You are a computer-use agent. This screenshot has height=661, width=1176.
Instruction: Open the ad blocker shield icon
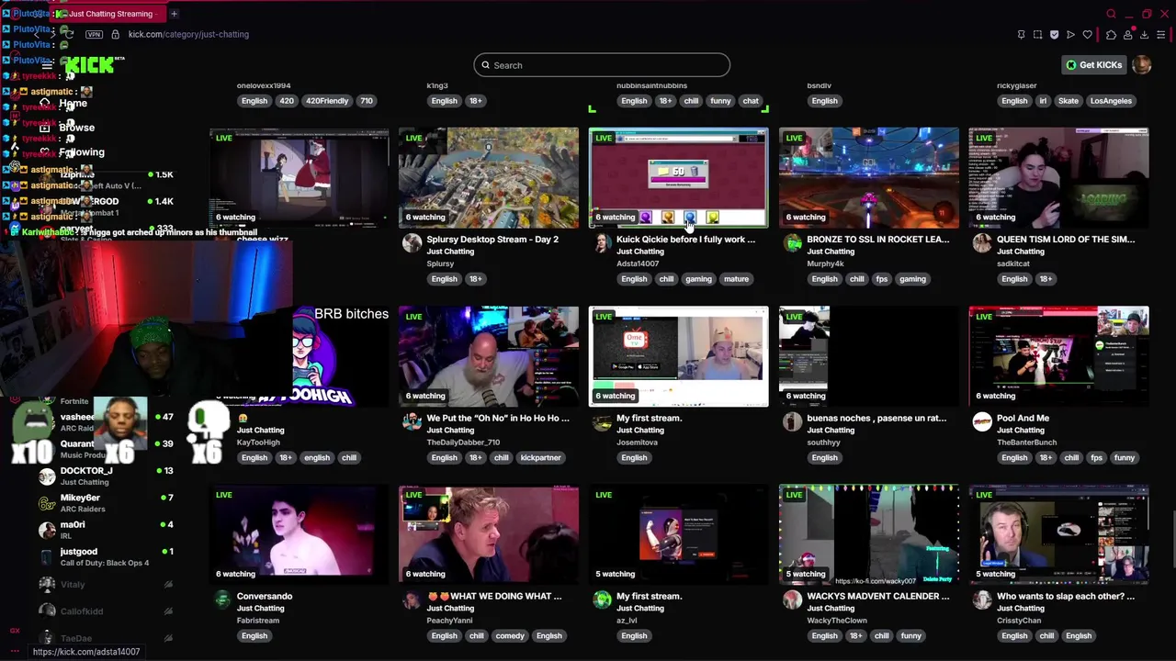(1054, 35)
